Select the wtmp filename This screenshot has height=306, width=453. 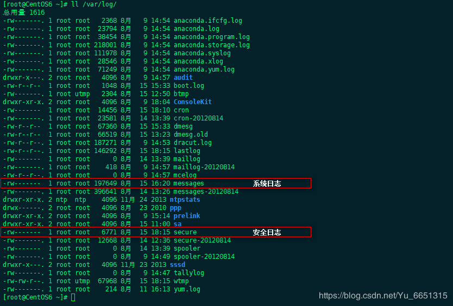(x=181, y=281)
